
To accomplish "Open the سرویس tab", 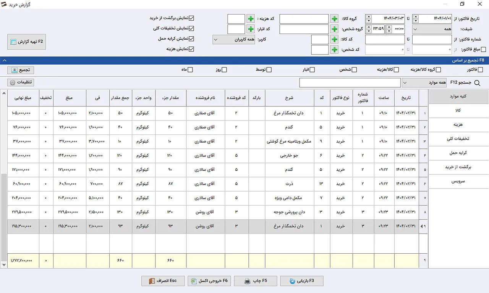I will point(459,182).
